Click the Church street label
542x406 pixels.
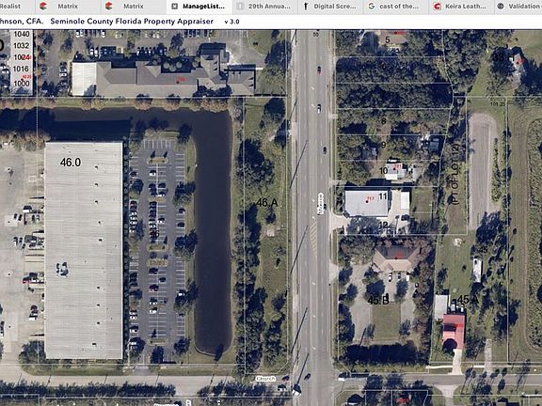265,379
